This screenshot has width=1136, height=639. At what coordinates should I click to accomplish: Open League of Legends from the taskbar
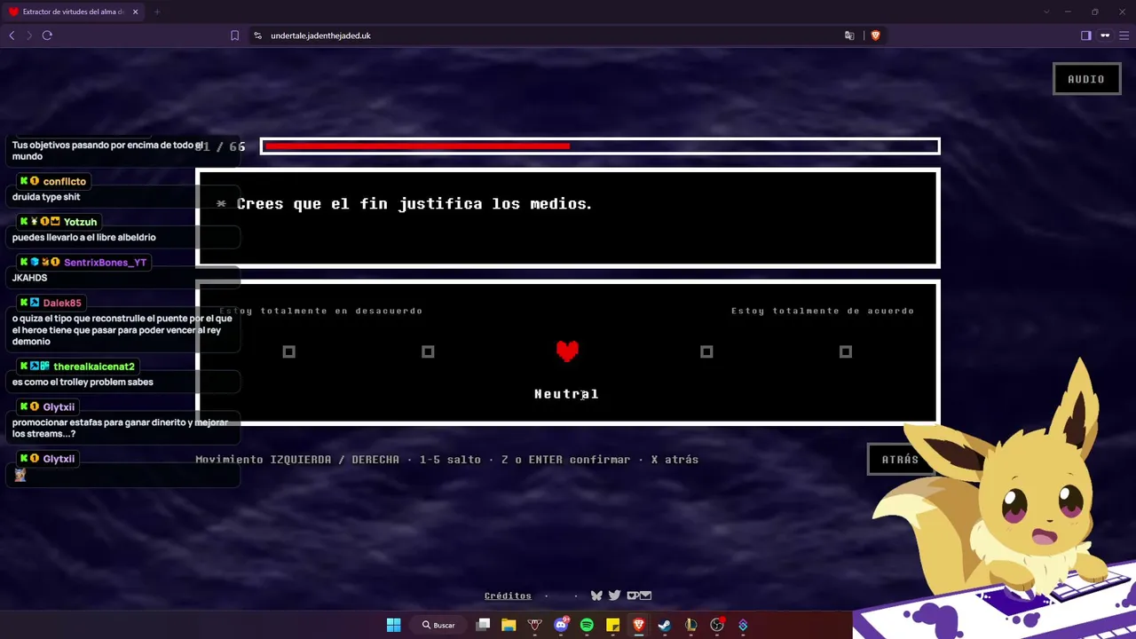click(690, 625)
